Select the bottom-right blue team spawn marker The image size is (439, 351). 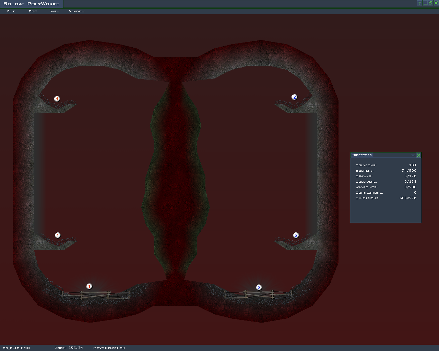[x=259, y=287]
